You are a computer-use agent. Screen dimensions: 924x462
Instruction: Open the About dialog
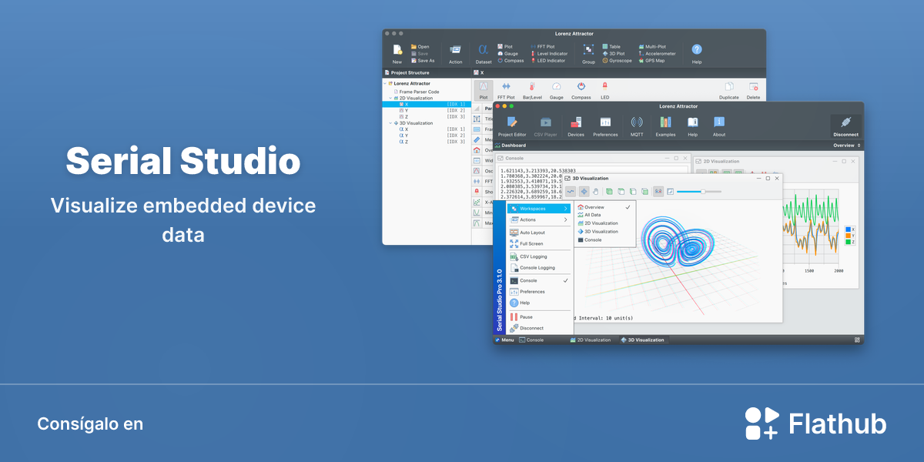(x=719, y=126)
